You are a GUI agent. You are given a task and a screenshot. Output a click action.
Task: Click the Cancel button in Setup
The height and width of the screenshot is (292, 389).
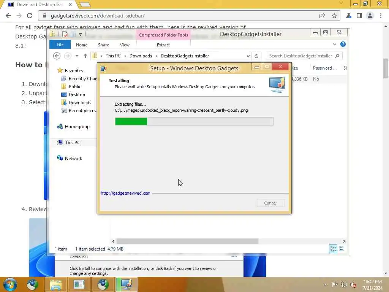coord(270,203)
